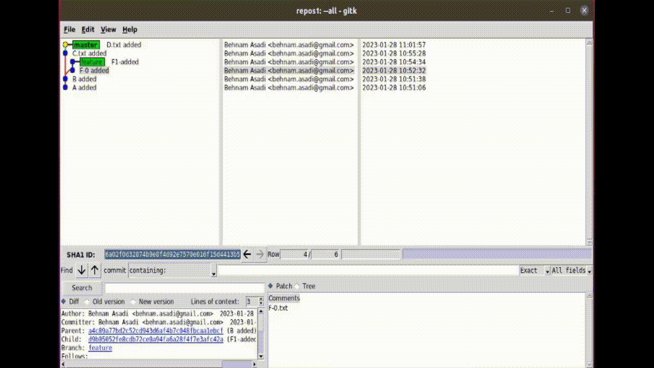Image resolution: width=654 pixels, height=368 pixels.
Task: Click the back arrow beside SHA1 ID
Action: (247, 254)
